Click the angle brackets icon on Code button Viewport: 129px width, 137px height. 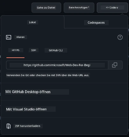coord(107,8)
